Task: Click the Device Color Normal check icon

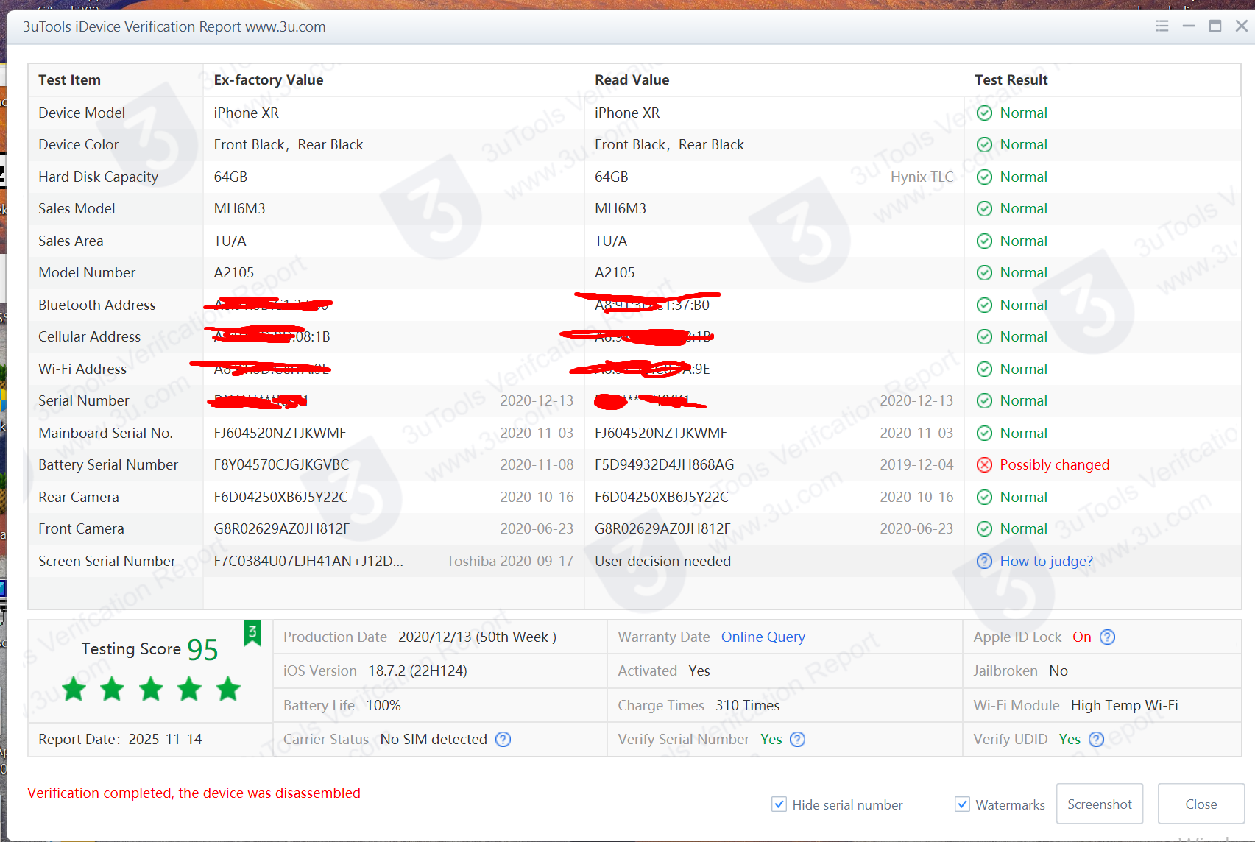Action: pos(984,145)
